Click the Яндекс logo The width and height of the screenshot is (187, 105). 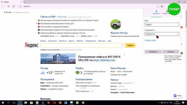point(32,45)
